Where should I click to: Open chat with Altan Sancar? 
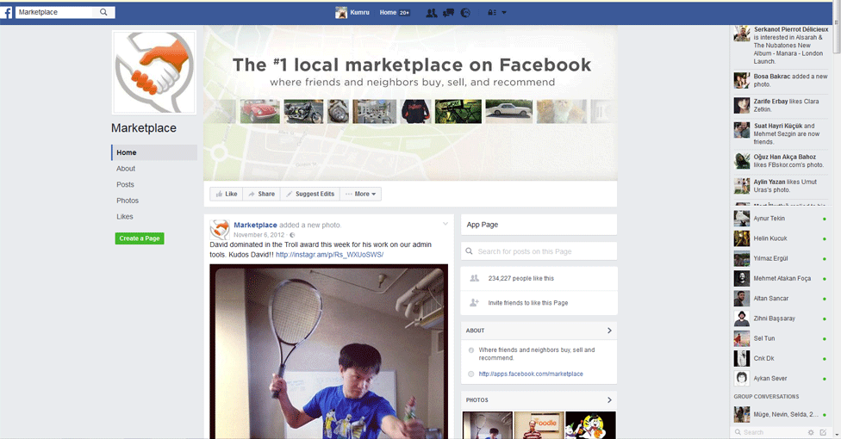pos(781,299)
